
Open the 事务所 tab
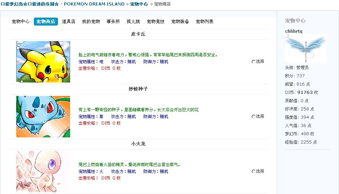[x=113, y=21]
